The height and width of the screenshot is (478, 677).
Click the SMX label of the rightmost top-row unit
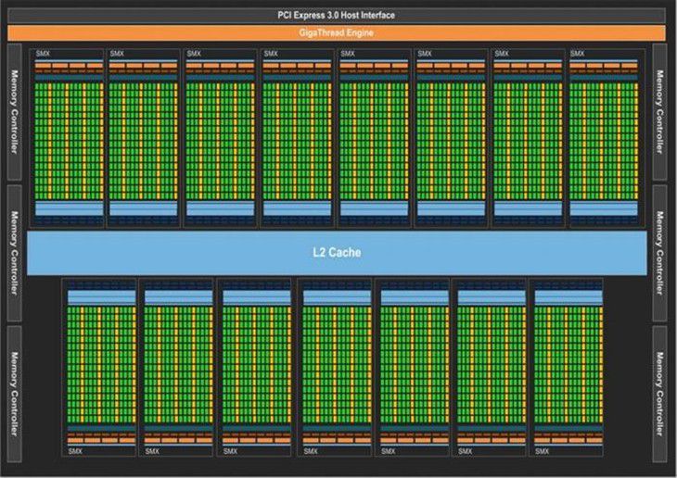click(x=577, y=54)
